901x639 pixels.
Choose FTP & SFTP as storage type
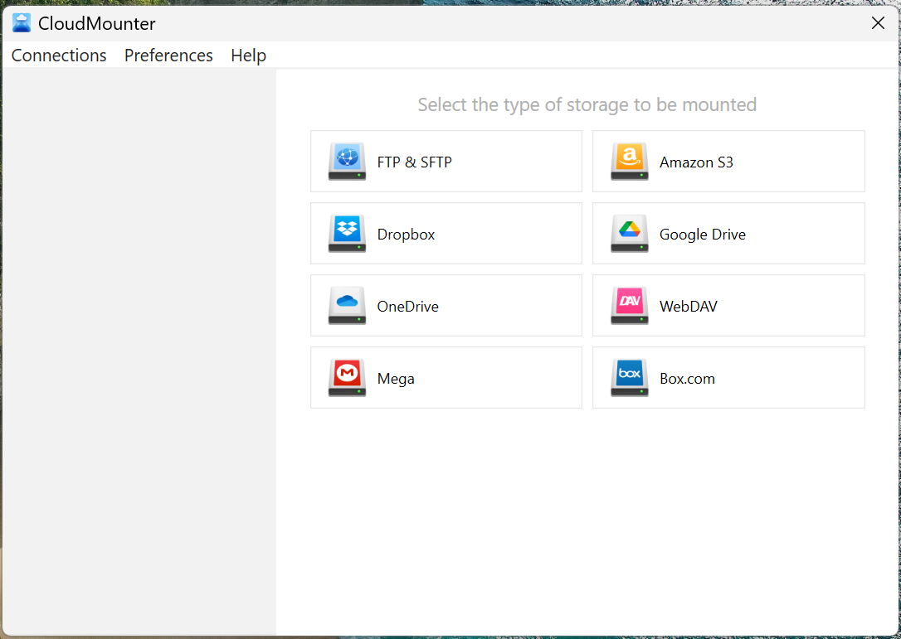(446, 161)
